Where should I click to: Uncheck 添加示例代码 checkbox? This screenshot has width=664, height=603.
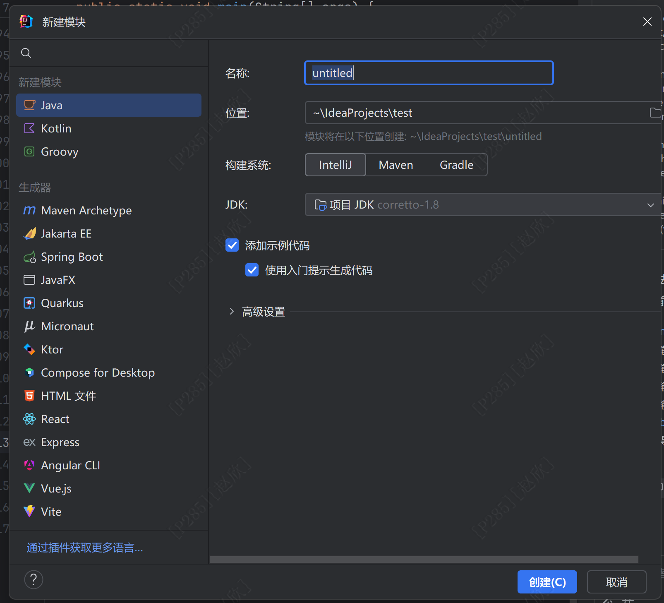pos(232,245)
